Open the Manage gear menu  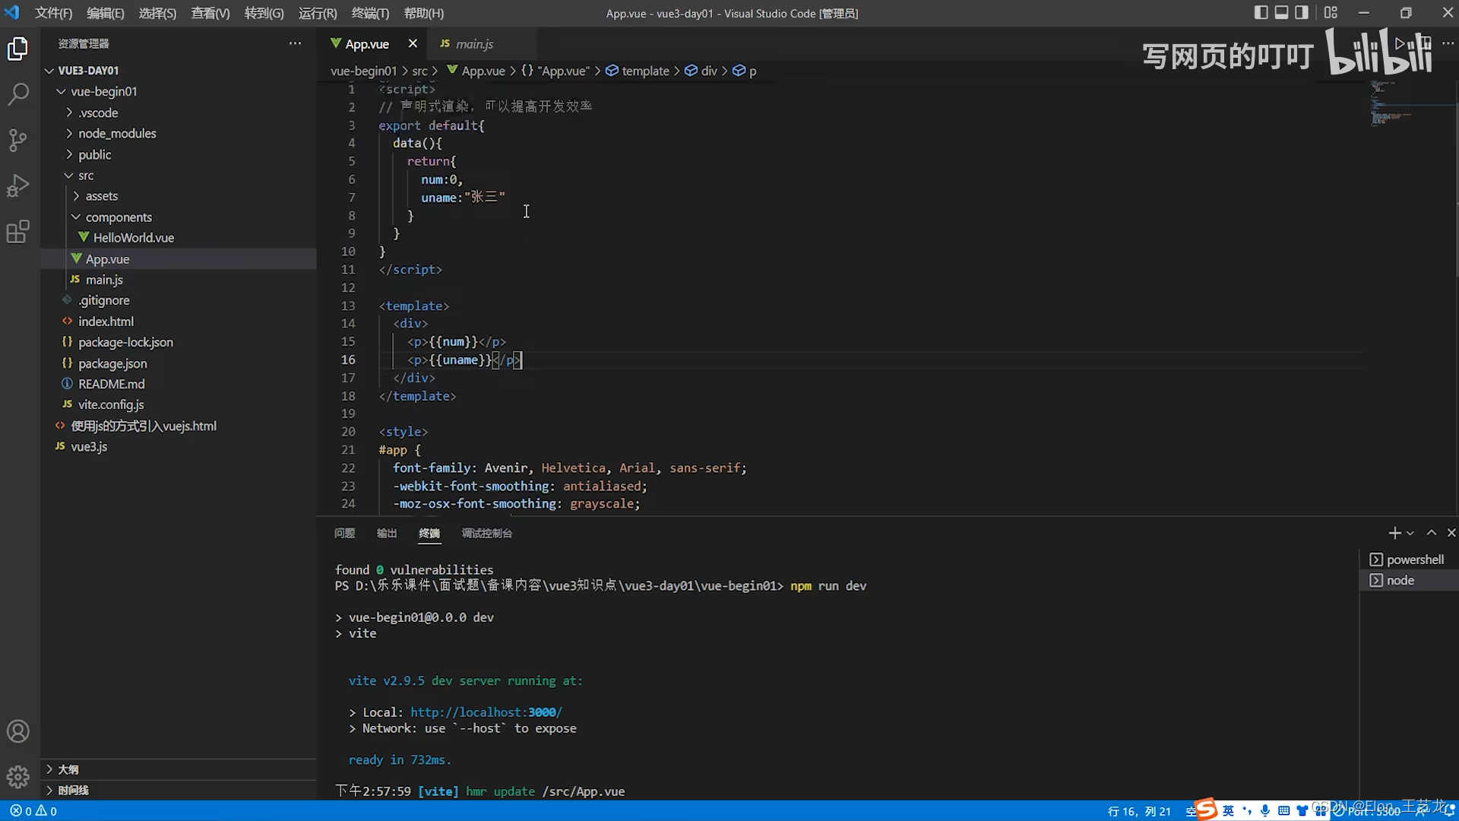click(x=17, y=777)
